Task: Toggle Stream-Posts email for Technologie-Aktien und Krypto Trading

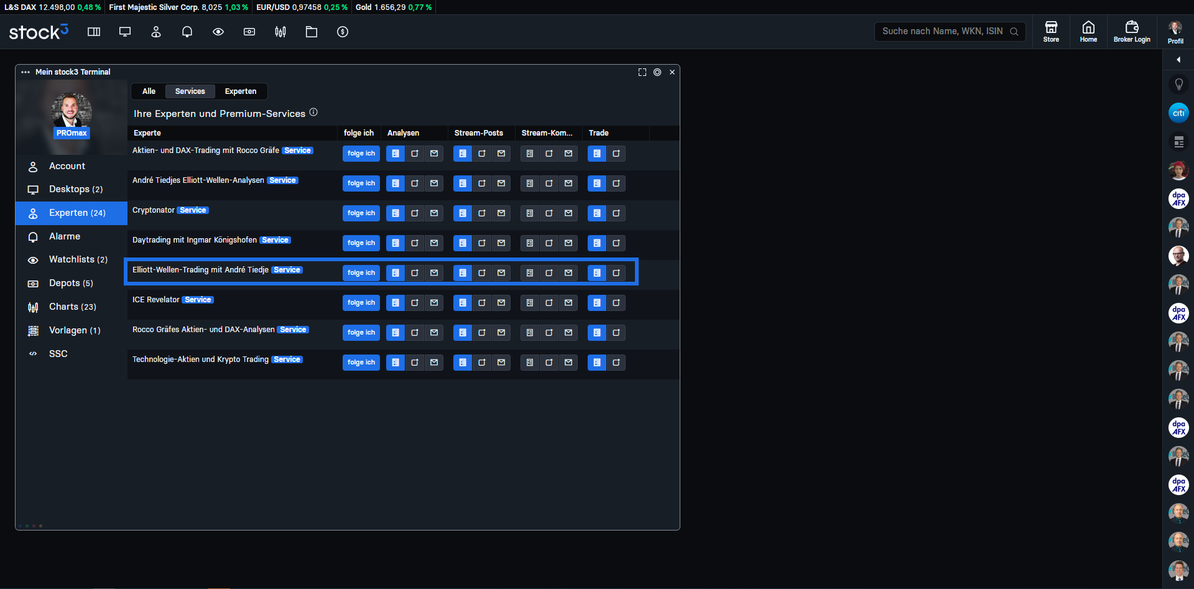Action: (x=501, y=363)
